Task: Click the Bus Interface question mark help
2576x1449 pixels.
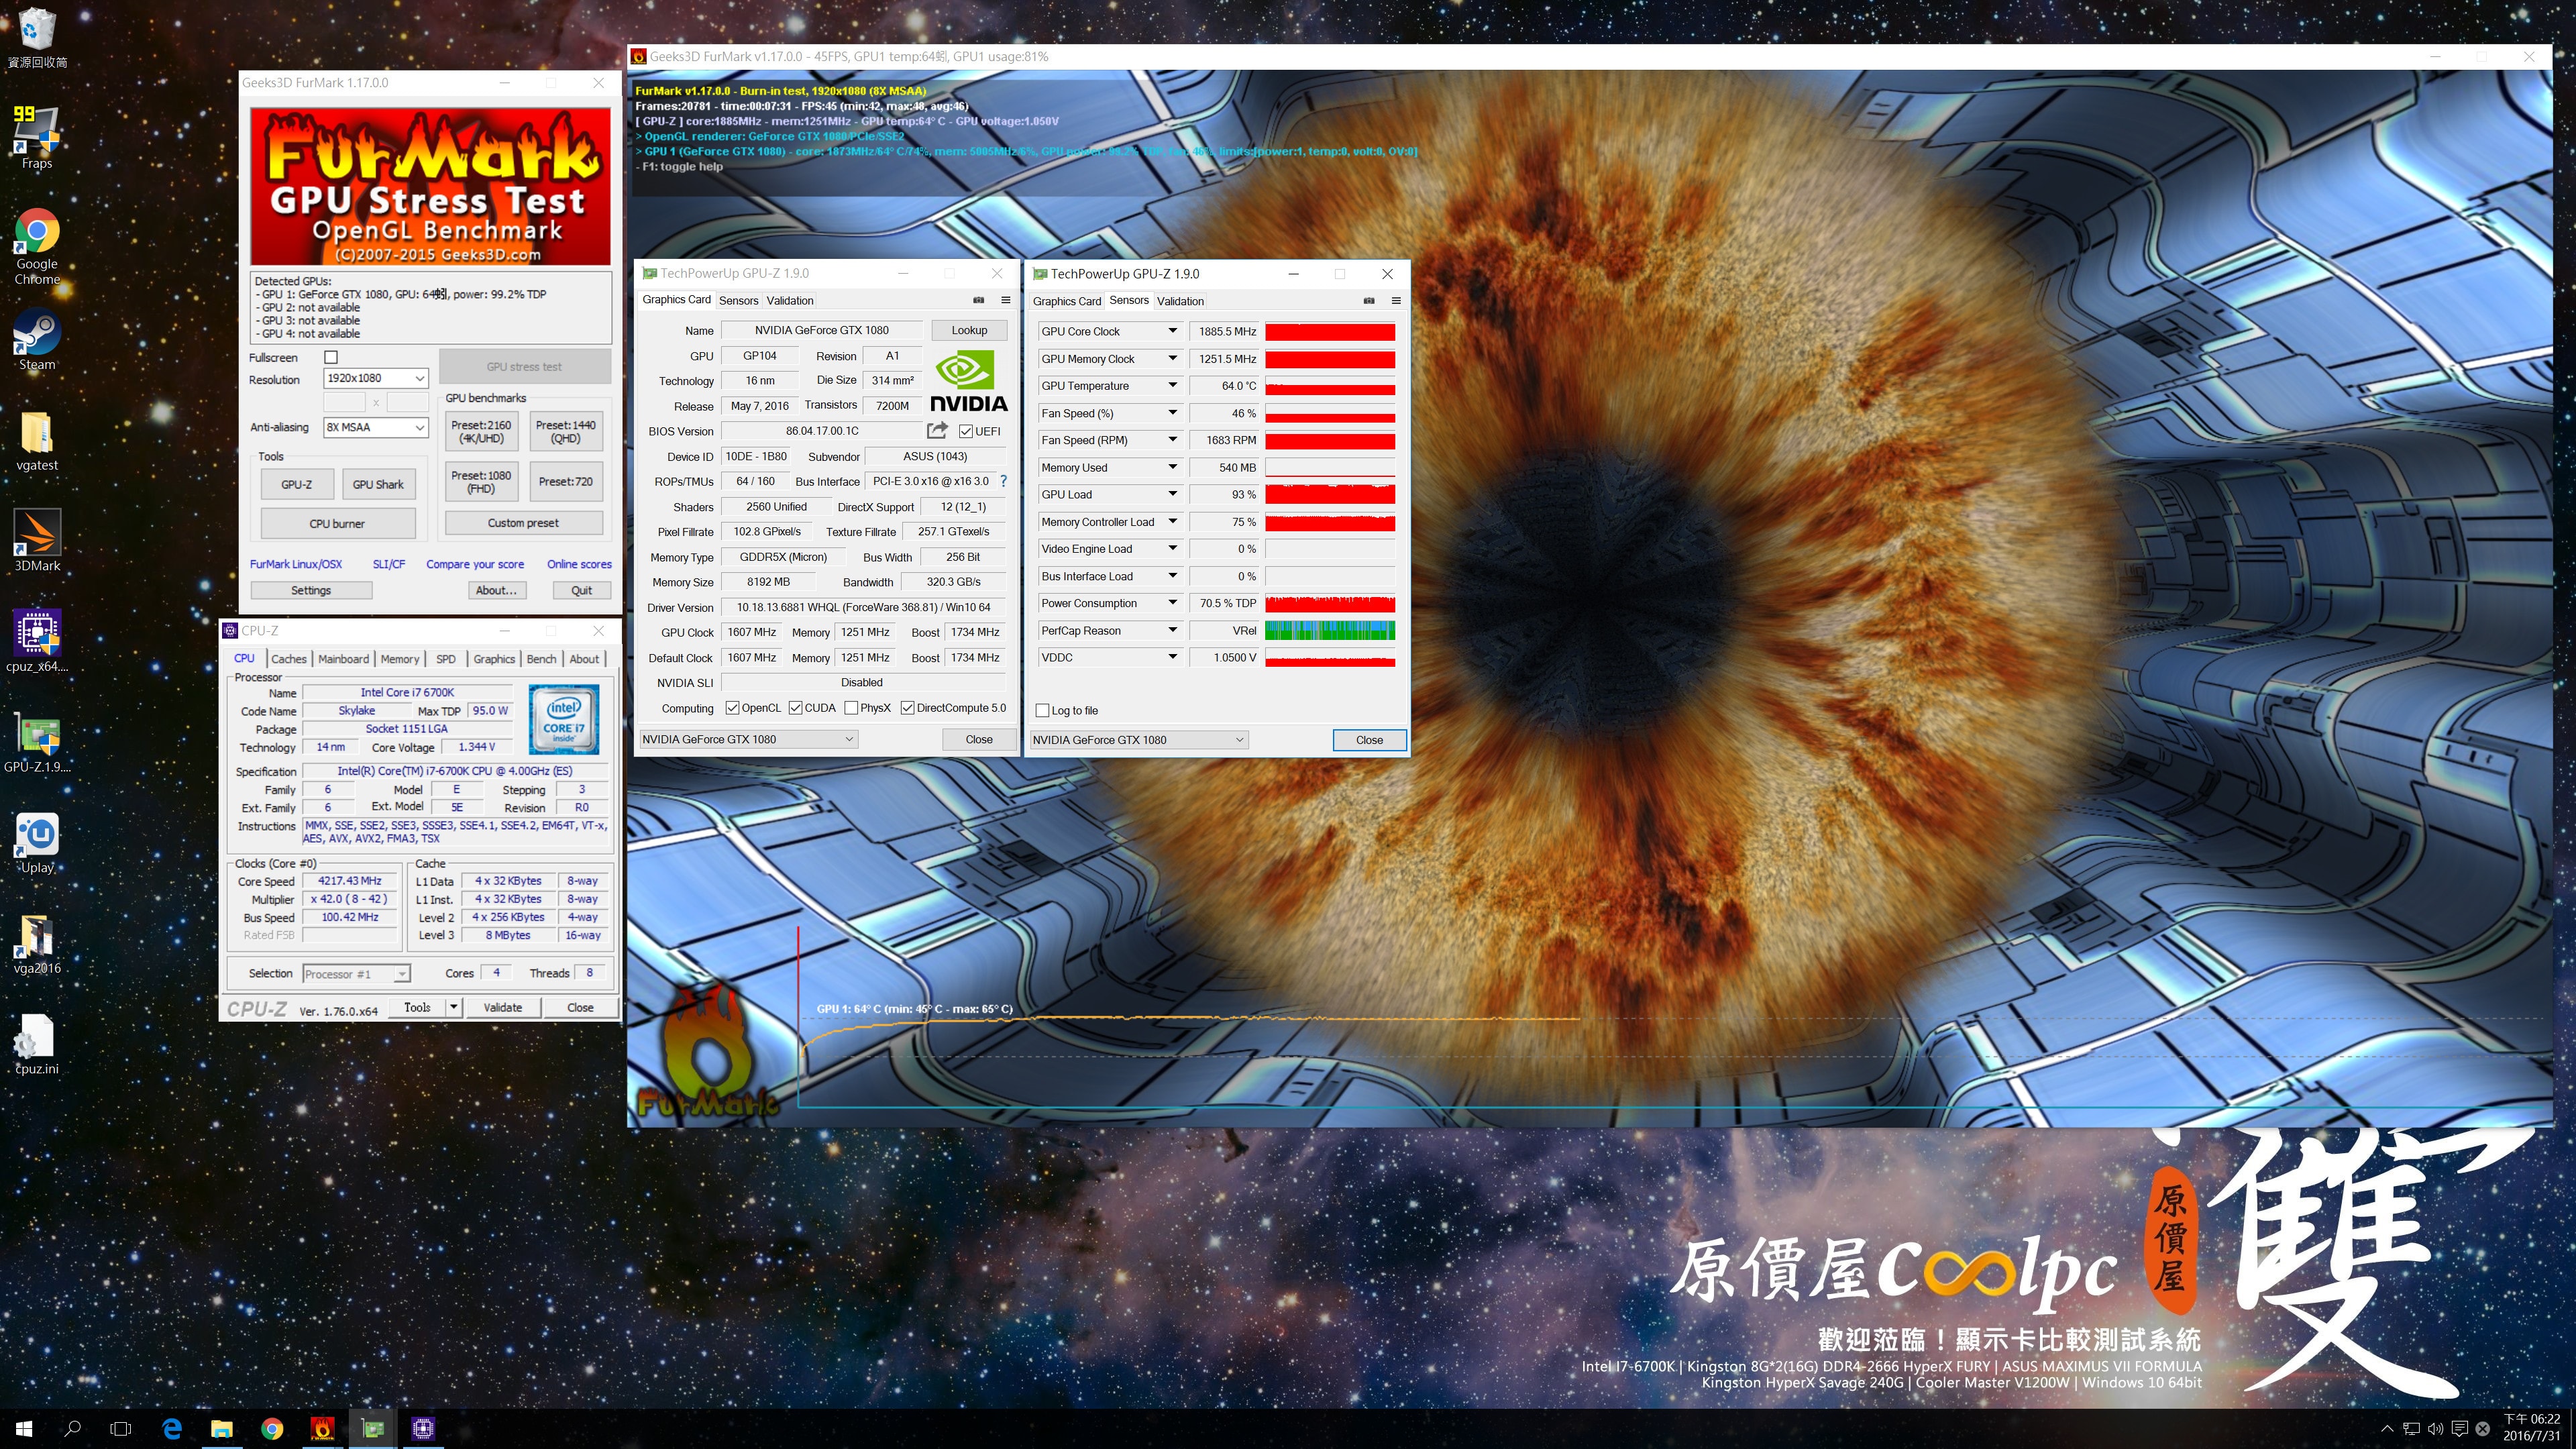Action: coord(1003,481)
